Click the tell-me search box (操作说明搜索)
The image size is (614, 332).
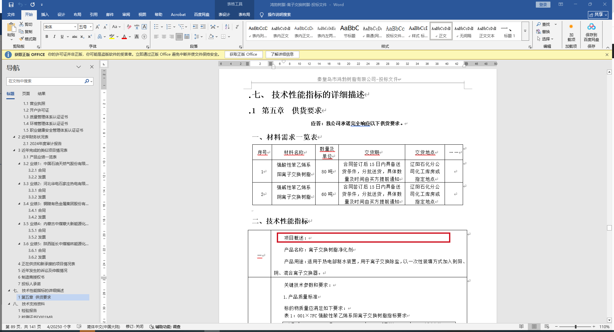pyautogui.click(x=275, y=15)
